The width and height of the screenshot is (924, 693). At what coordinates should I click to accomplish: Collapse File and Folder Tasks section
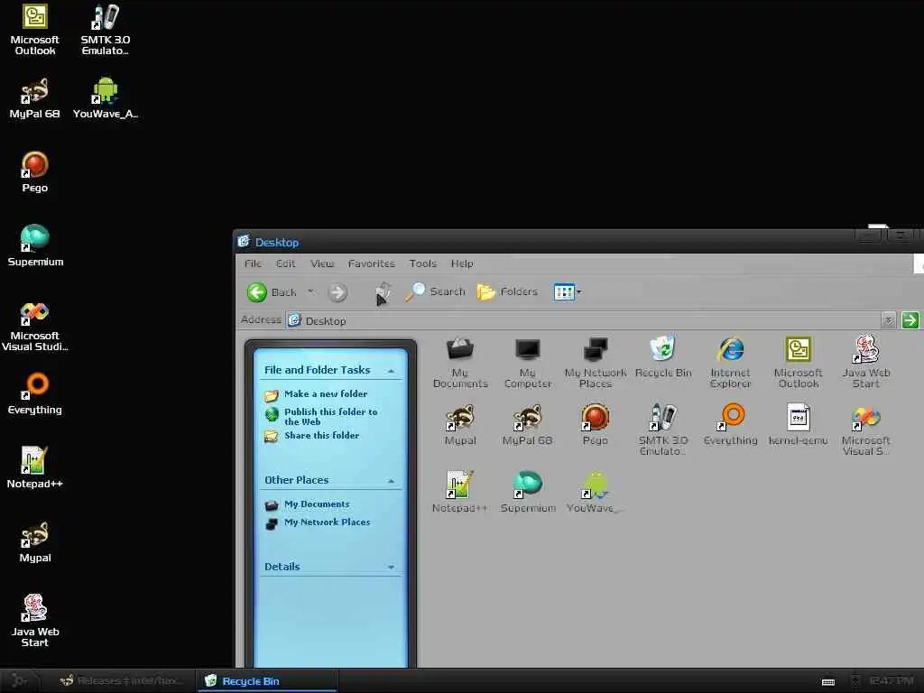tap(391, 371)
